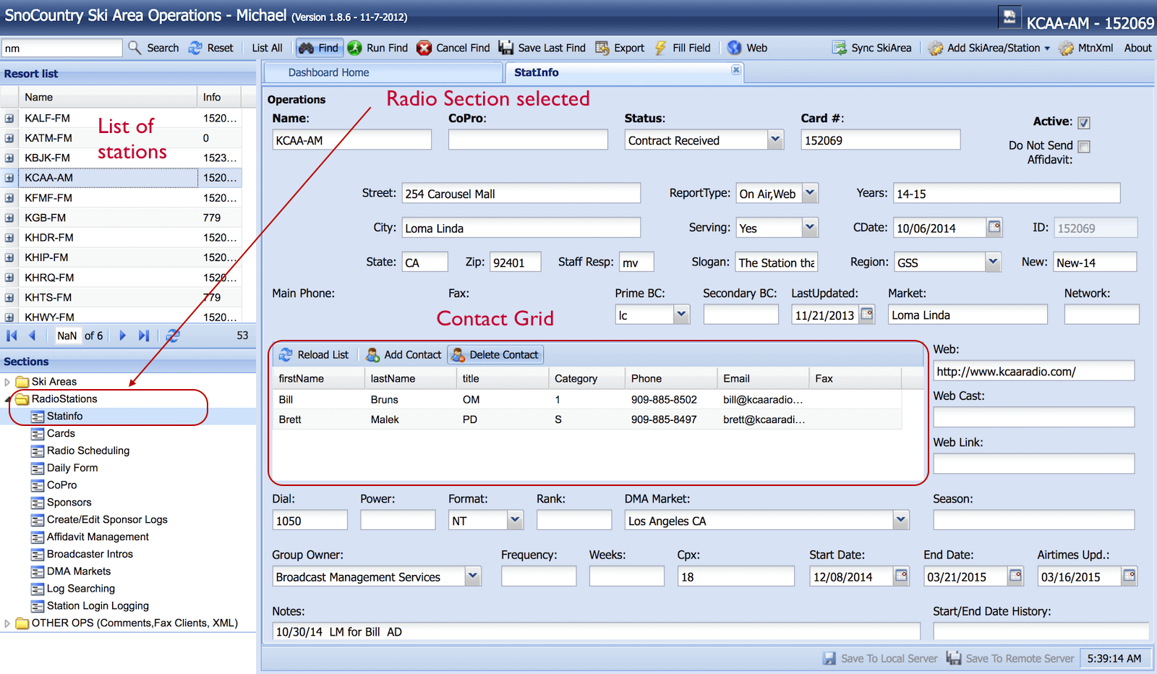Screen dimensions: 1157x674
Task: Uncheck the Active checkbox
Action: (x=1083, y=123)
